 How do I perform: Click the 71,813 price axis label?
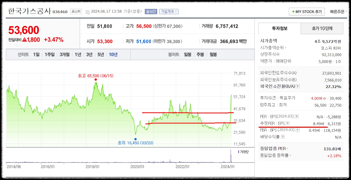point(239,73)
